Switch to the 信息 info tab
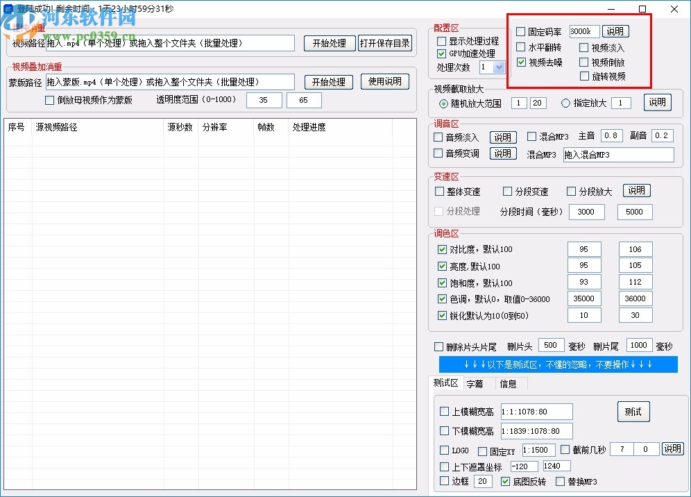 coord(509,383)
